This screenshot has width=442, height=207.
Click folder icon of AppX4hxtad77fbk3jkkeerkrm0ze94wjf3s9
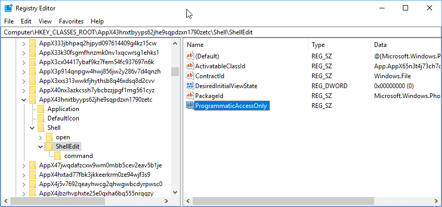pos(33,175)
